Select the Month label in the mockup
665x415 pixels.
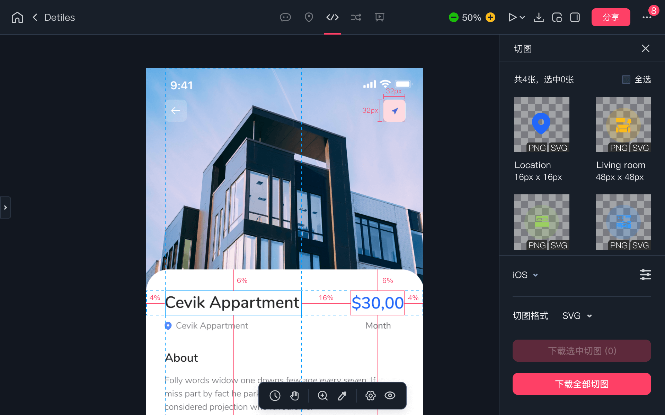coord(378,326)
